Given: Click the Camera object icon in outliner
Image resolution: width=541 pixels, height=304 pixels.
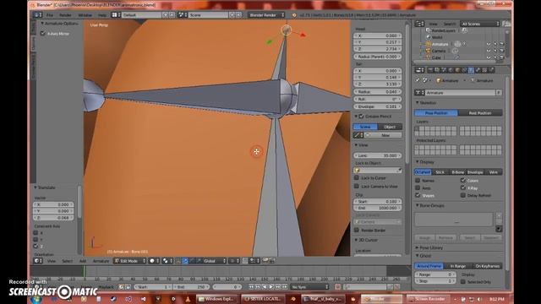Looking at the screenshot, I should [x=429, y=51].
